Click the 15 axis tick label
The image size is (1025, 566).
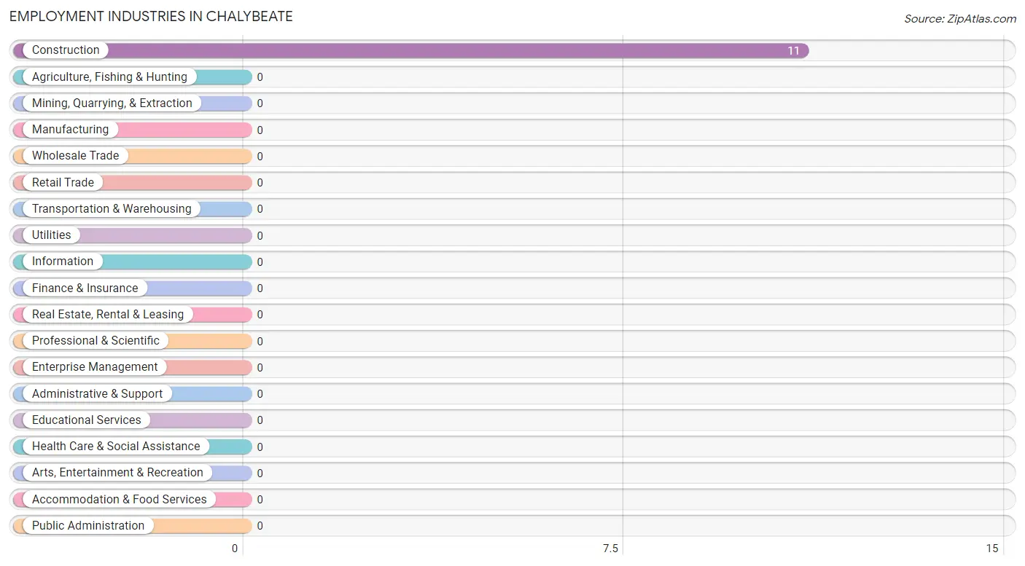tap(992, 549)
